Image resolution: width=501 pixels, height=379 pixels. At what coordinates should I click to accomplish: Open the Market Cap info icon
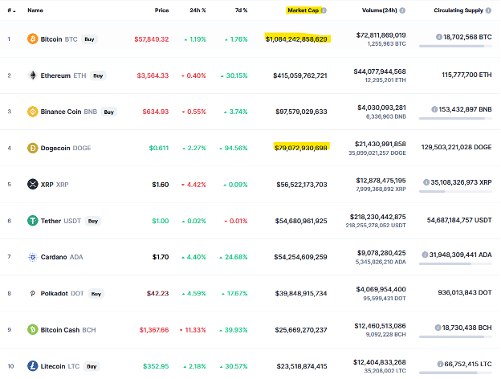click(324, 10)
